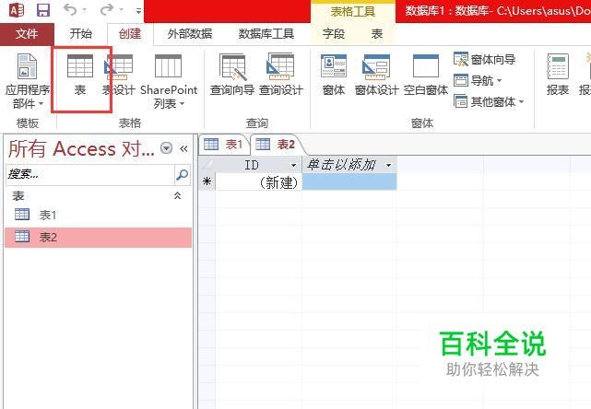Open the Customize Quick Access Toolbar dropdown
This screenshot has height=409, width=591.
[x=138, y=10]
